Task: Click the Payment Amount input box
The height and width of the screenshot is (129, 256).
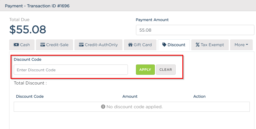Action: [x=195, y=30]
